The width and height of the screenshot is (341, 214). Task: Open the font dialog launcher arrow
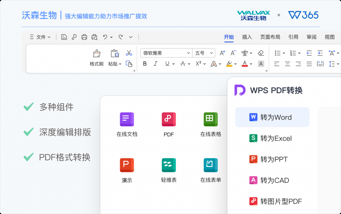[266, 70]
